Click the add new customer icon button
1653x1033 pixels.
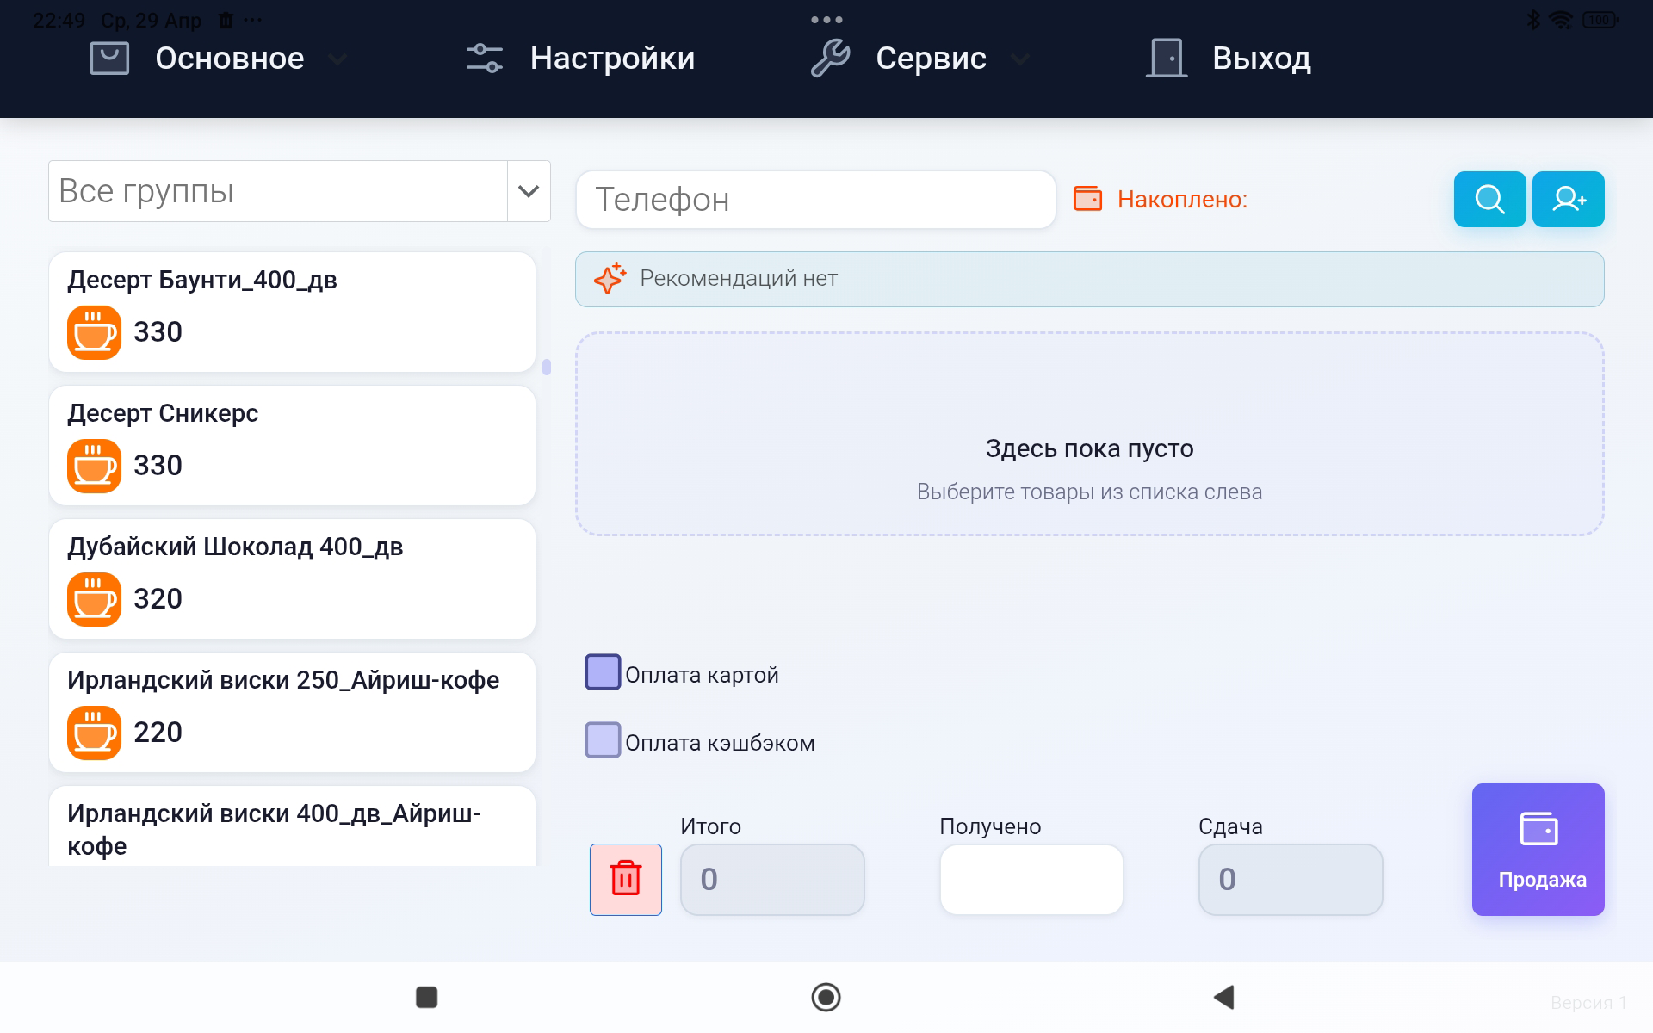coord(1569,199)
